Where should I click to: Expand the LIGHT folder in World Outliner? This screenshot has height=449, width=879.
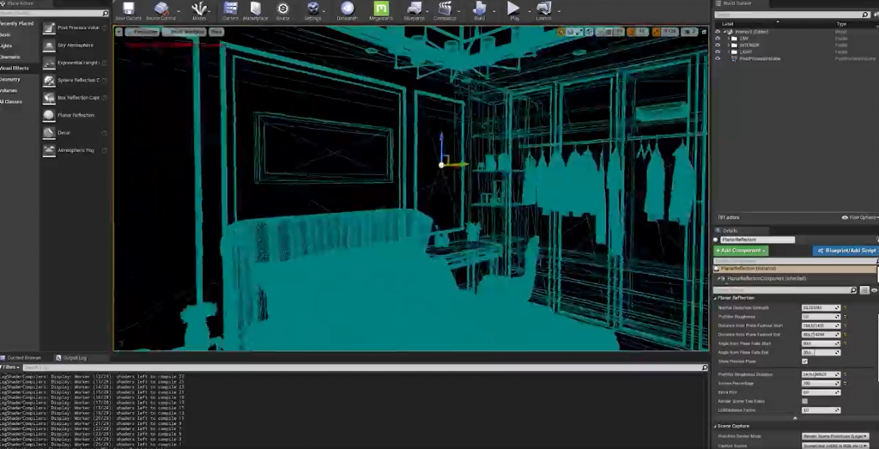[x=728, y=52]
